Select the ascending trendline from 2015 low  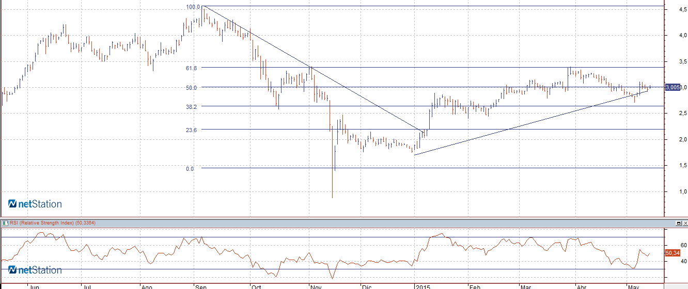pyautogui.click(x=532, y=122)
